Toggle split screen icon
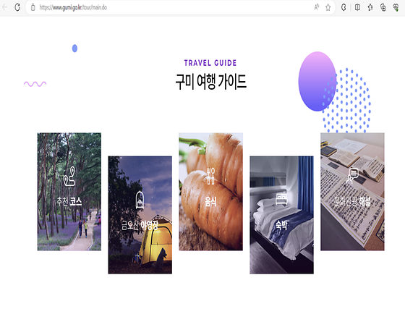The width and height of the screenshot is (405, 309). 357,7
